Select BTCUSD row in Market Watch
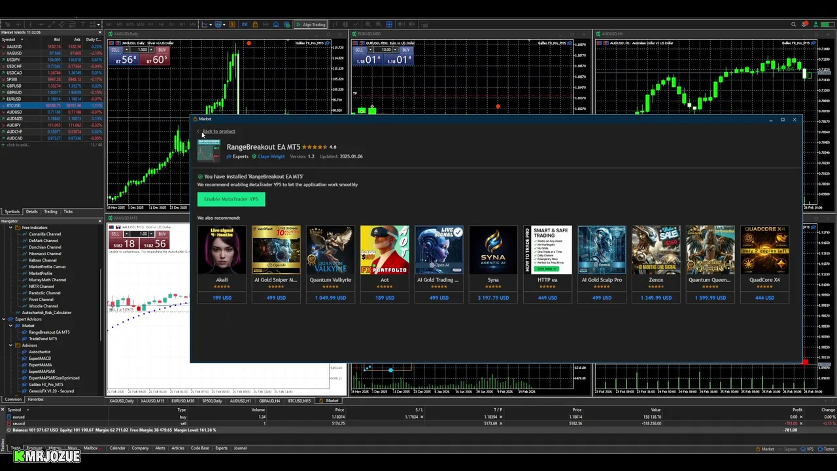This screenshot has height=471, width=837. 52,105
